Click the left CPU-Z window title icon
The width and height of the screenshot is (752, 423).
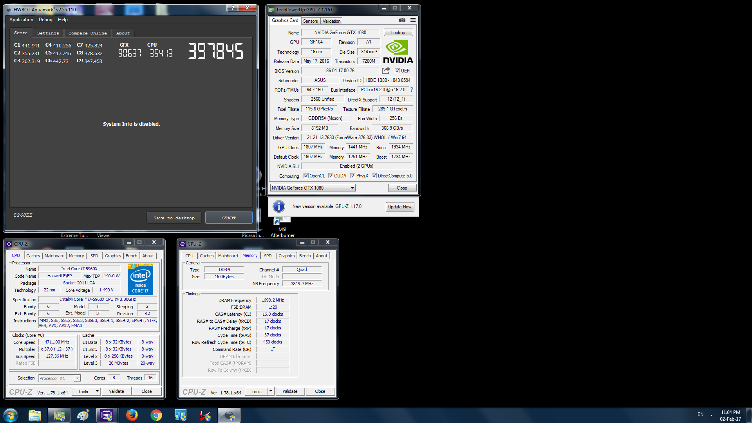[x=9, y=244]
